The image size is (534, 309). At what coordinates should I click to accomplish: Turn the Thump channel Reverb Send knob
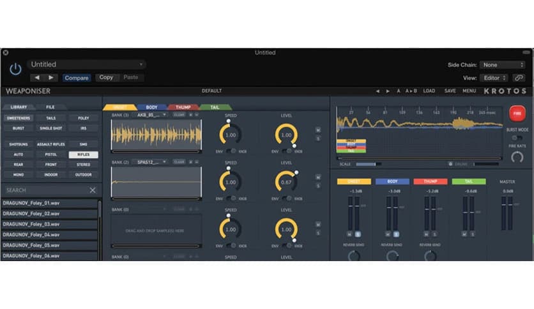tap(430, 255)
